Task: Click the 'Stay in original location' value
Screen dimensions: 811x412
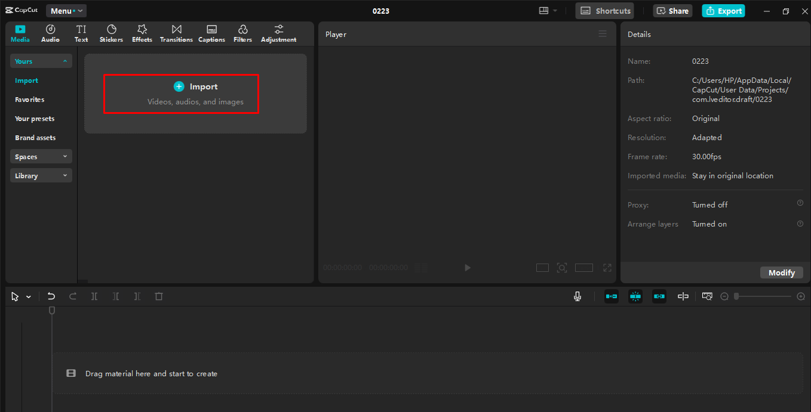Action: (733, 176)
